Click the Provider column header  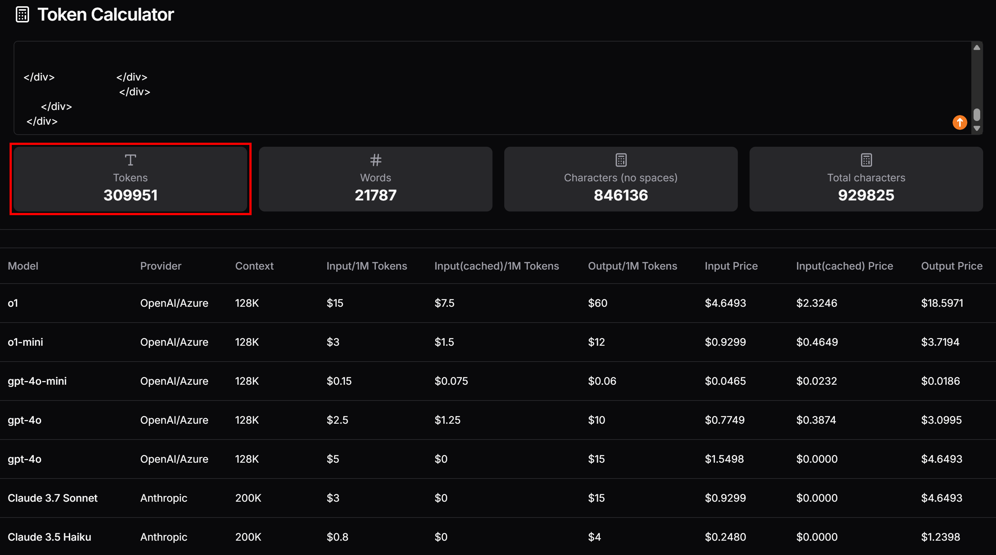point(160,266)
